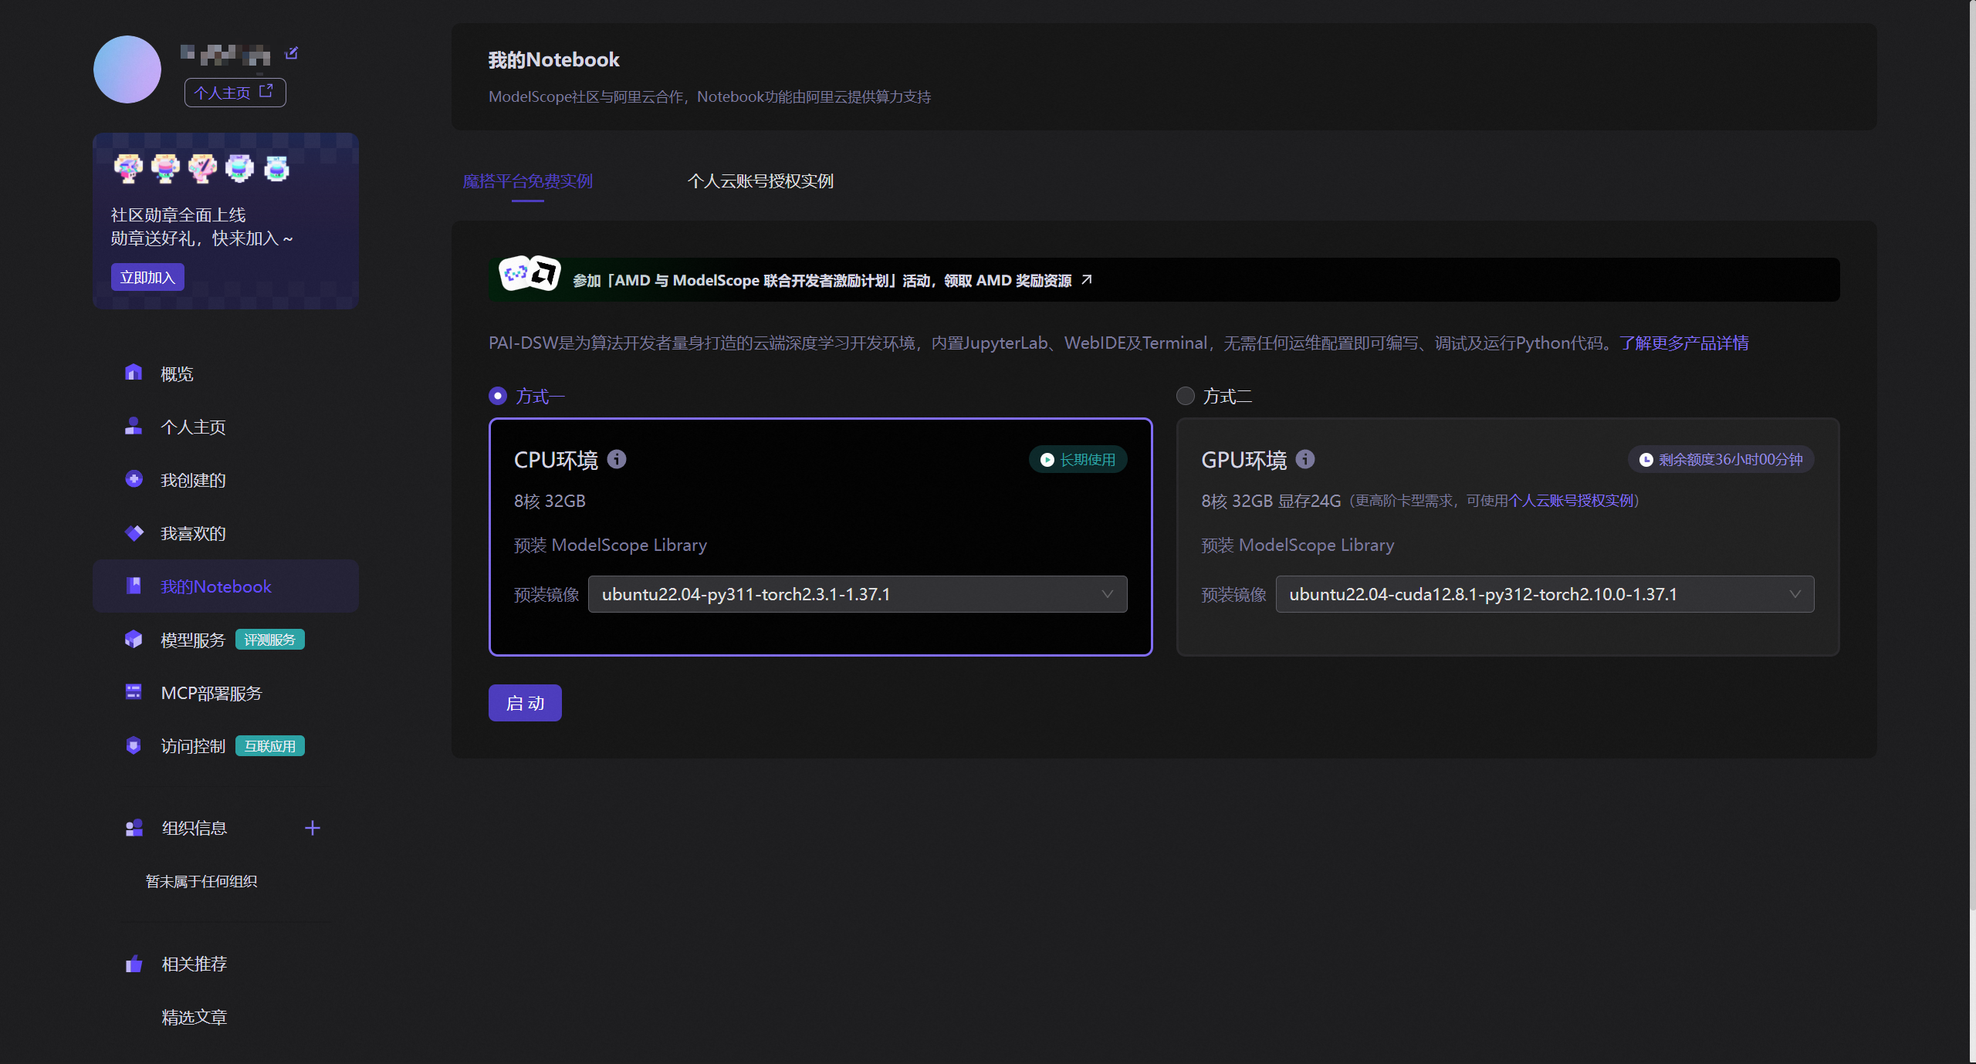The height and width of the screenshot is (1064, 1976).
Task: Click the 相关推荐 thumbs-up icon
Action: tap(134, 964)
